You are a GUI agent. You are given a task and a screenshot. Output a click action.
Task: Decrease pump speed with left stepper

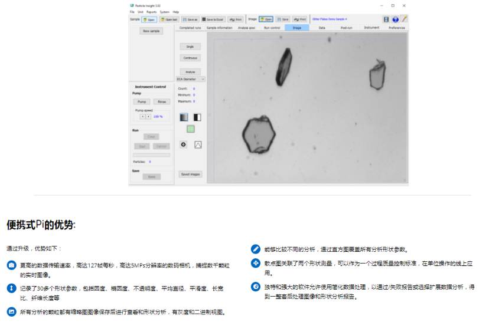pyautogui.click(x=142, y=116)
